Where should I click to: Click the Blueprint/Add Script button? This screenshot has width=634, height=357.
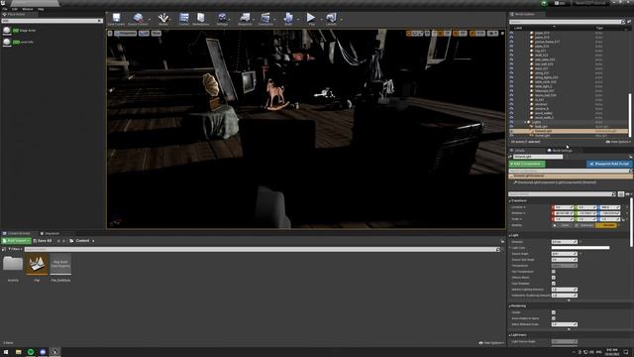[x=609, y=164]
